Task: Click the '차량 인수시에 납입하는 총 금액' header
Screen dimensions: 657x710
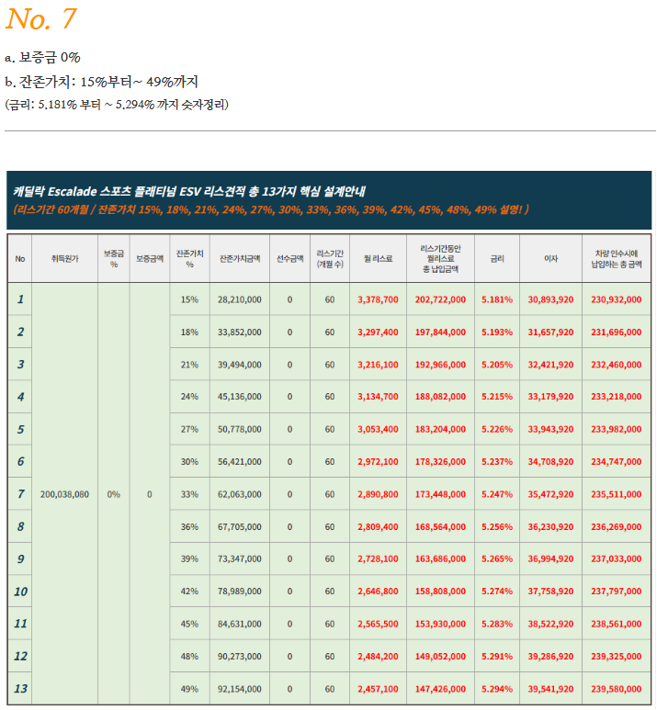Action: (x=617, y=258)
